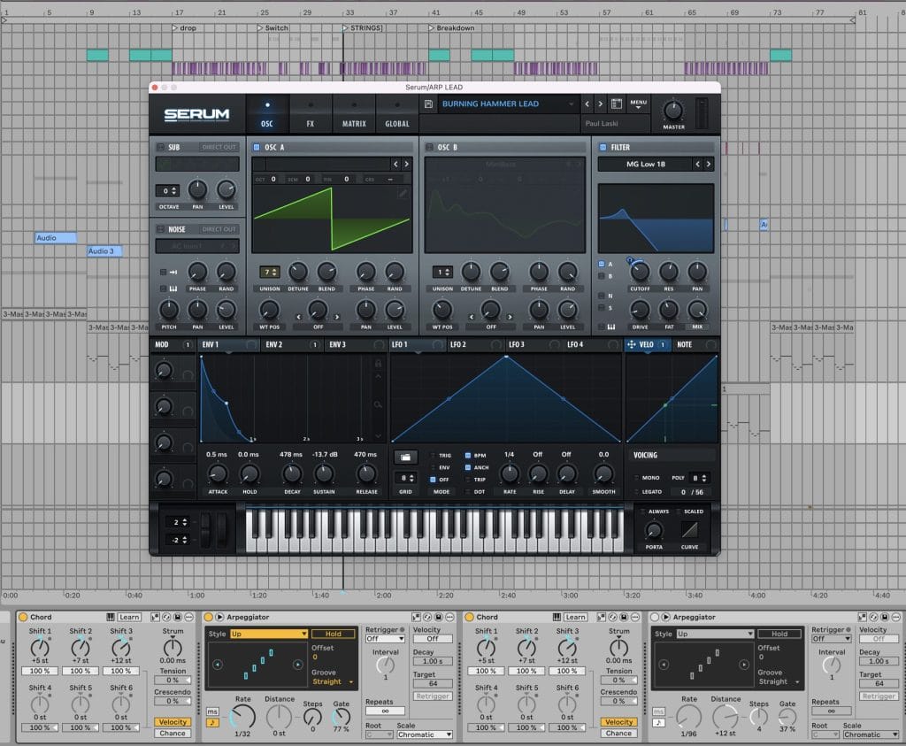Open the first Arpeggiator Scale dropdown
This screenshot has height=746, width=906.
point(424,734)
